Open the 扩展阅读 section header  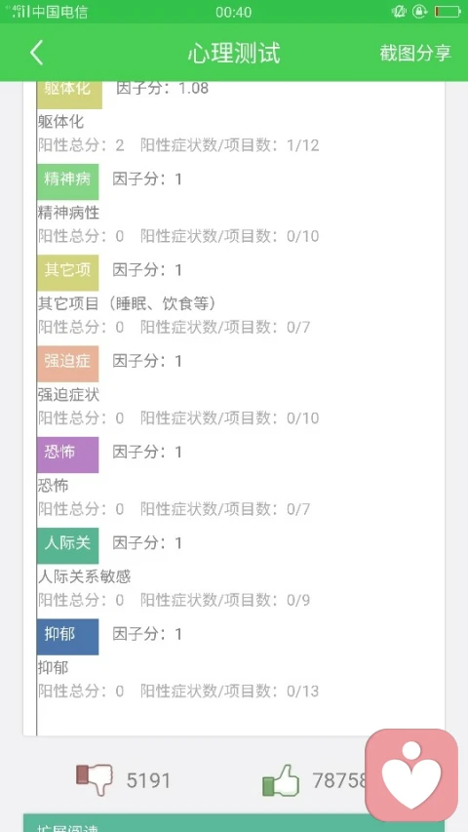click(234, 823)
